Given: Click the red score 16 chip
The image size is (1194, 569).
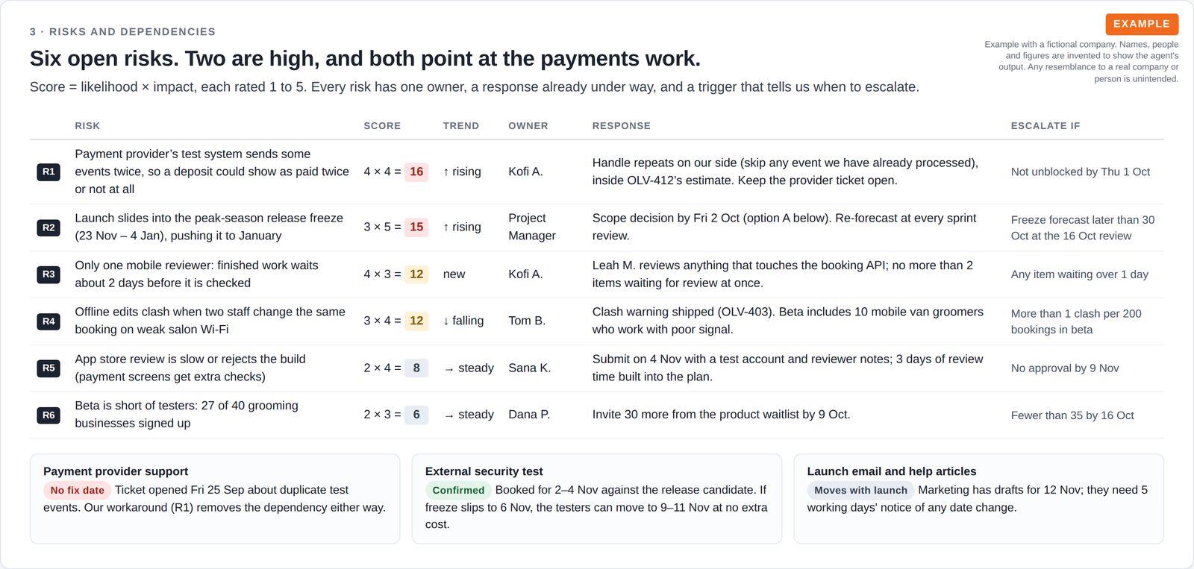Looking at the screenshot, I should pyautogui.click(x=416, y=172).
